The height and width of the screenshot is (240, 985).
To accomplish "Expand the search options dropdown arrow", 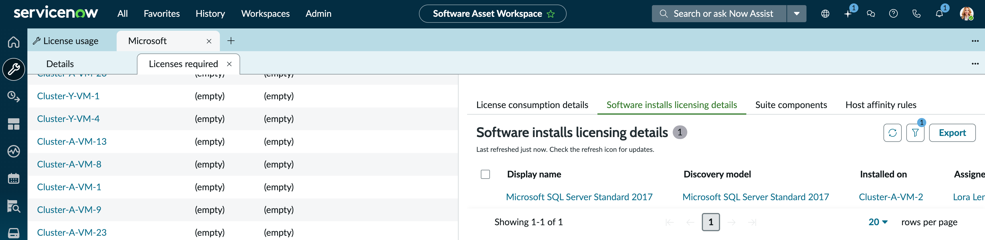I will click(796, 14).
